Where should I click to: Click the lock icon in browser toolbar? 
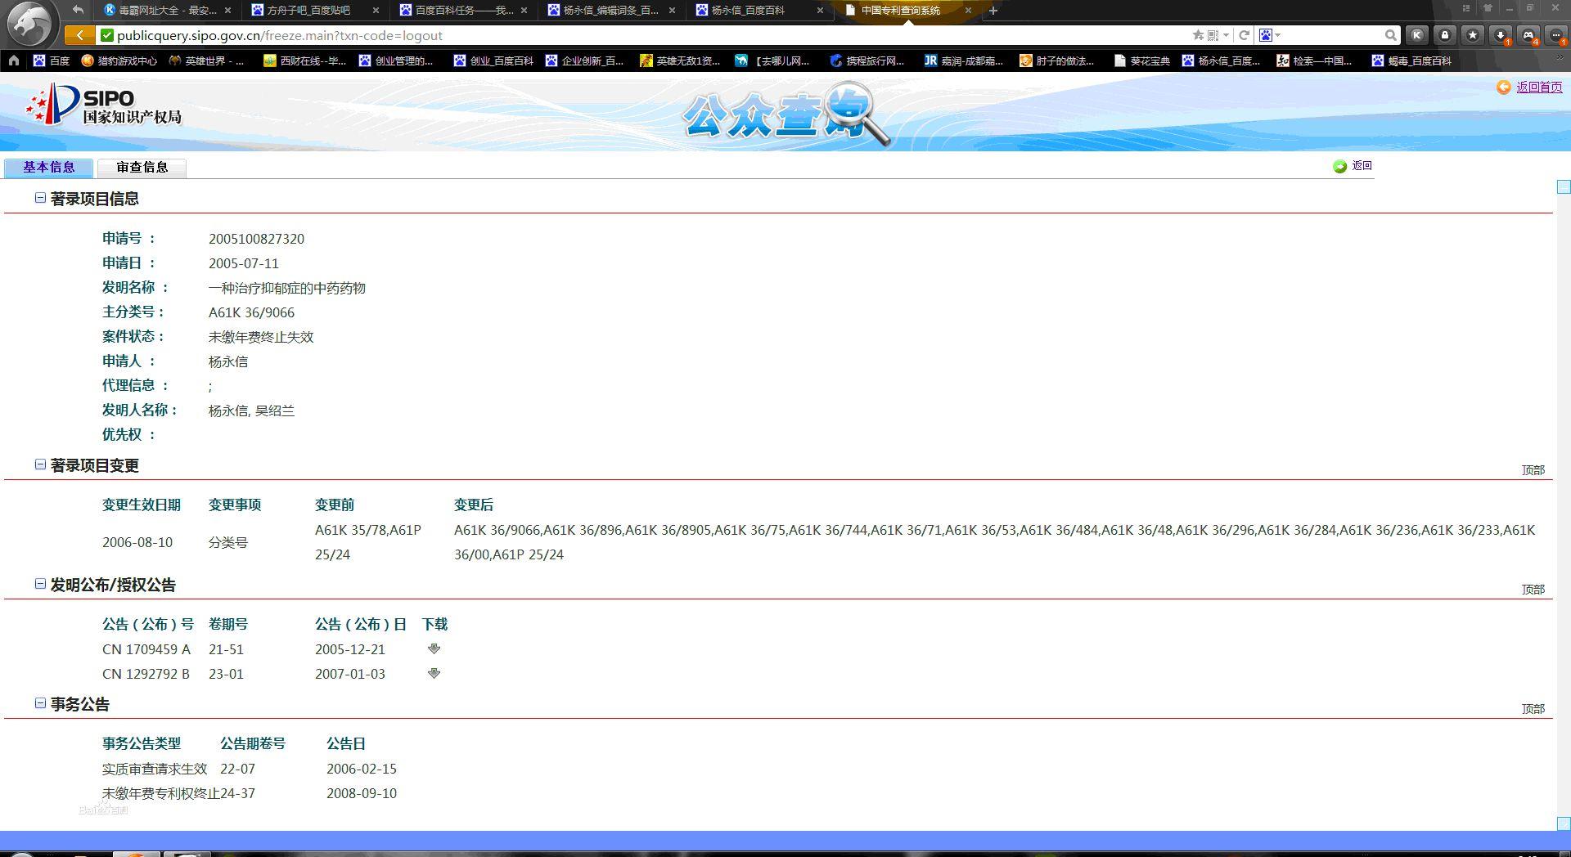pos(1445,35)
